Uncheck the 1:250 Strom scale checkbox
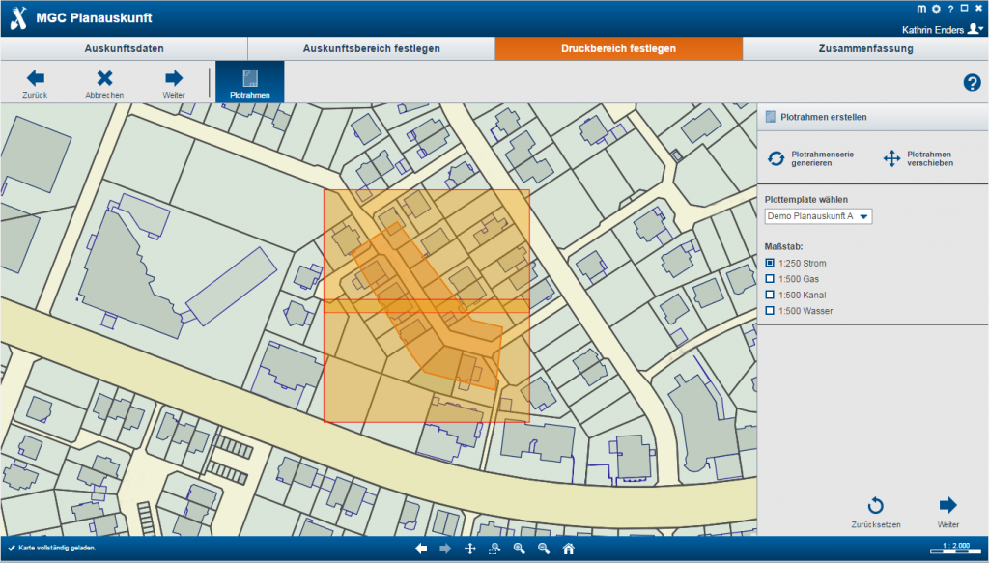 coord(770,263)
